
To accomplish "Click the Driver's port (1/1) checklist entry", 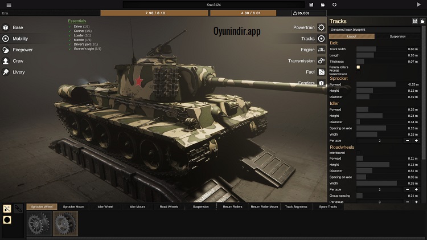I will pos(85,44).
